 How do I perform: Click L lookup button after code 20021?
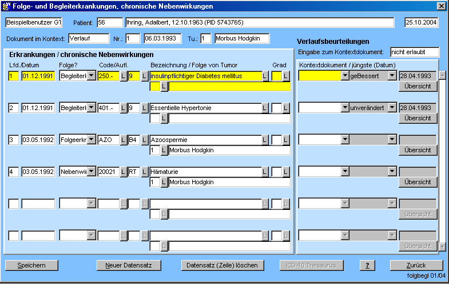(122, 172)
